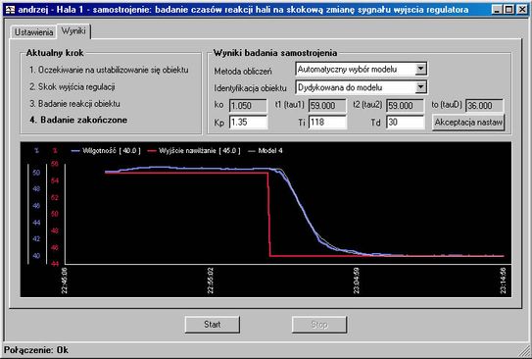
Task: Click the Td value field
Action: click(x=405, y=123)
